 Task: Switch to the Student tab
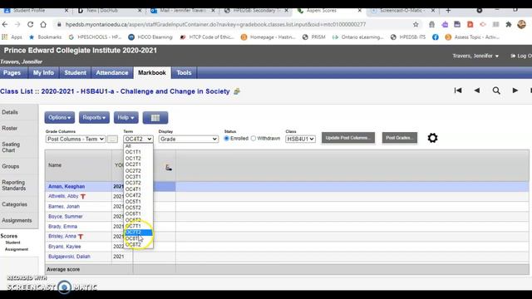tap(75, 73)
